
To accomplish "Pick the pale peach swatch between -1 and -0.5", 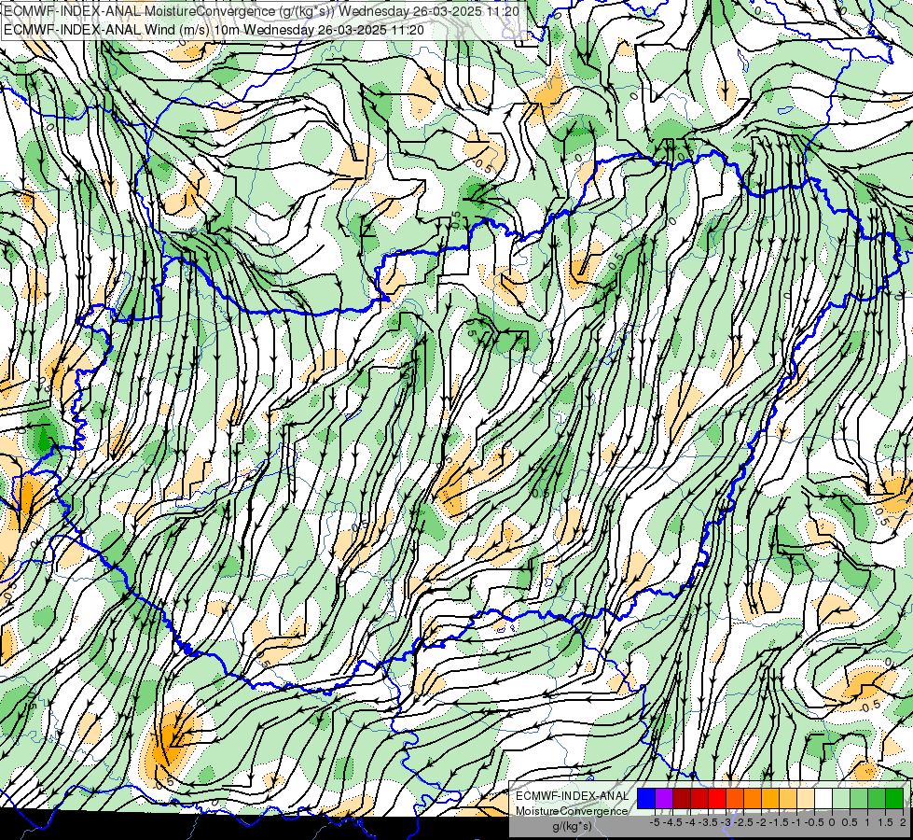I will pyautogui.click(x=806, y=798).
